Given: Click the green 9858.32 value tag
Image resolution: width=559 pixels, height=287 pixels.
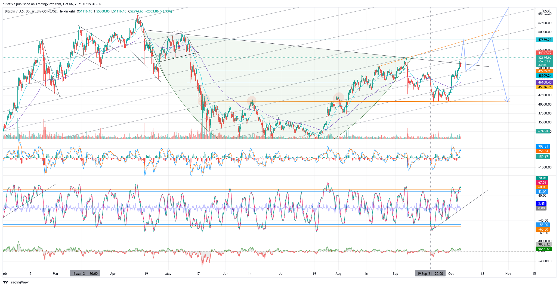Looking at the screenshot, I should pos(544,249).
